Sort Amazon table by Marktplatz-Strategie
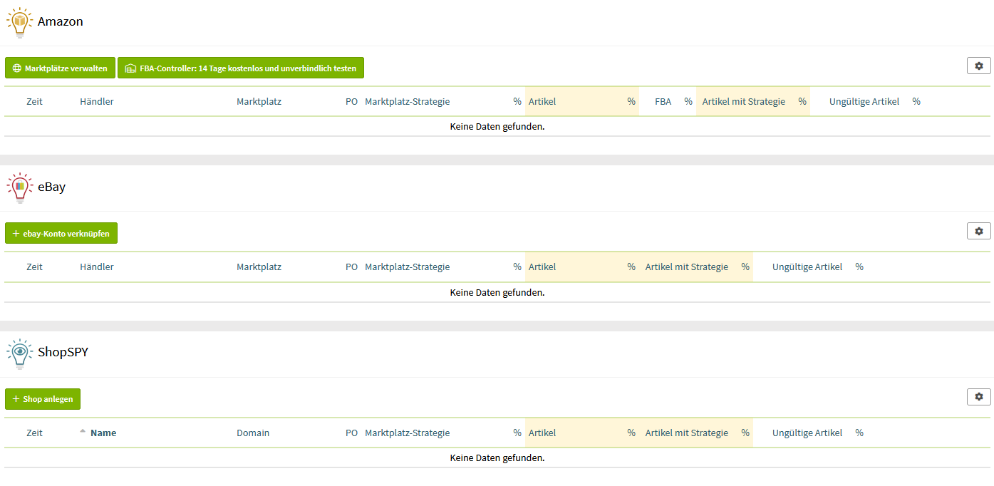This screenshot has width=994, height=486. click(x=407, y=102)
